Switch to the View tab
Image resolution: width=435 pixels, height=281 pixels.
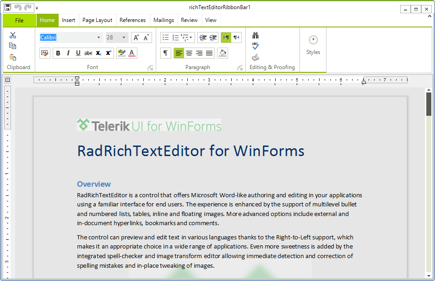point(211,20)
